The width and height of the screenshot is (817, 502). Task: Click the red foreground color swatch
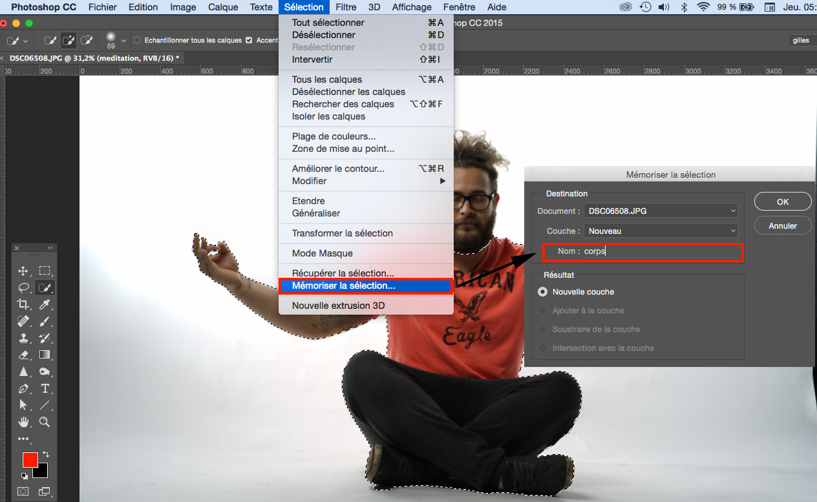coord(30,460)
